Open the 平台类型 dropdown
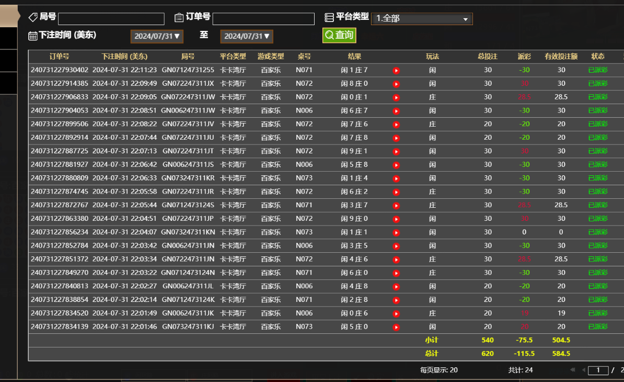Screen dimensions: 624x382 coord(422,19)
